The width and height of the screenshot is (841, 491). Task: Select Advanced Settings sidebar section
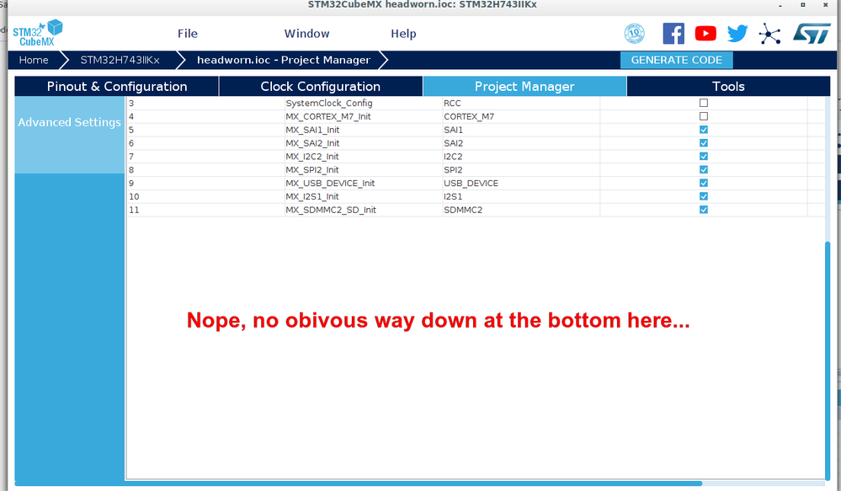tap(69, 122)
